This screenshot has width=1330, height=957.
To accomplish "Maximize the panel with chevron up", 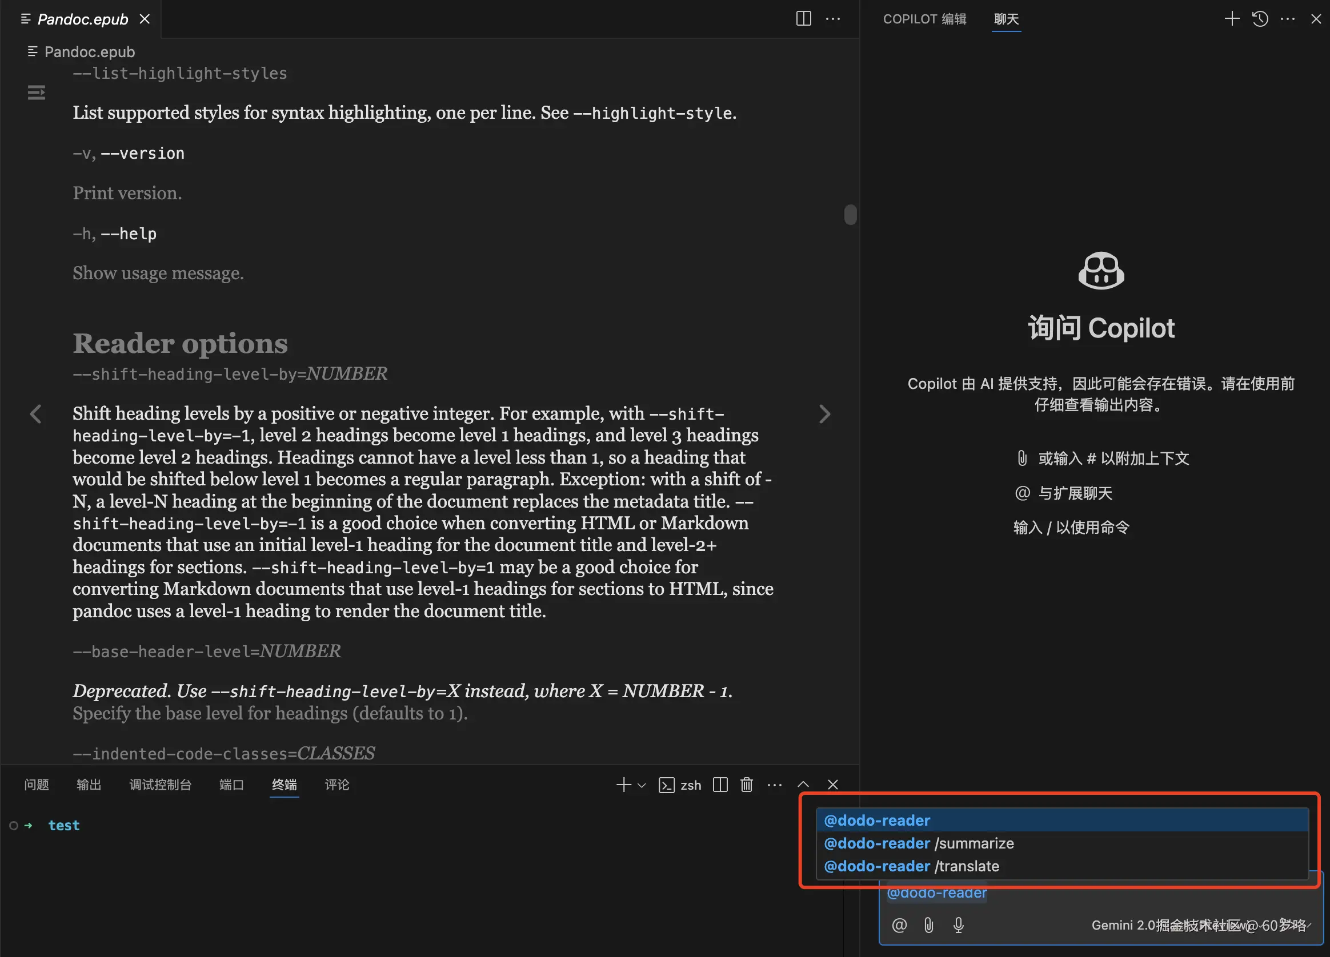I will tap(803, 785).
